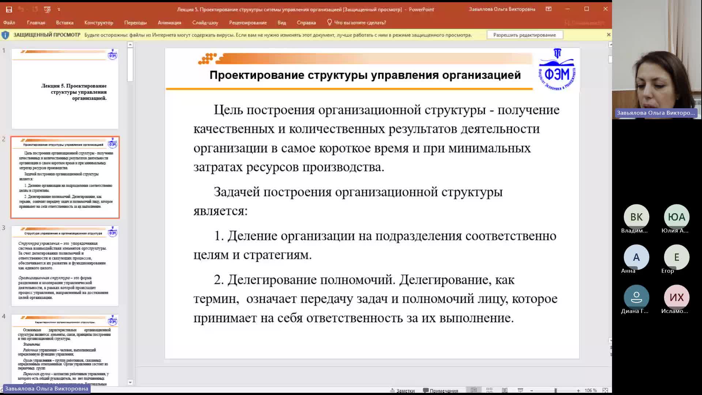Image resolution: width=702 pixels, height=395 pixels.
Task: Open the Customize Quick Access Toolbar arrow
Action: click(59, 10)
